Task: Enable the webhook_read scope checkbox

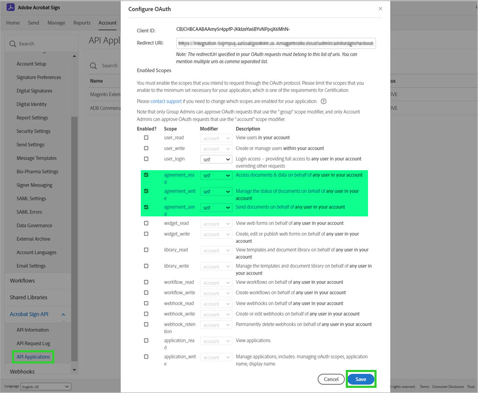Action: click(x=146, y=304)
